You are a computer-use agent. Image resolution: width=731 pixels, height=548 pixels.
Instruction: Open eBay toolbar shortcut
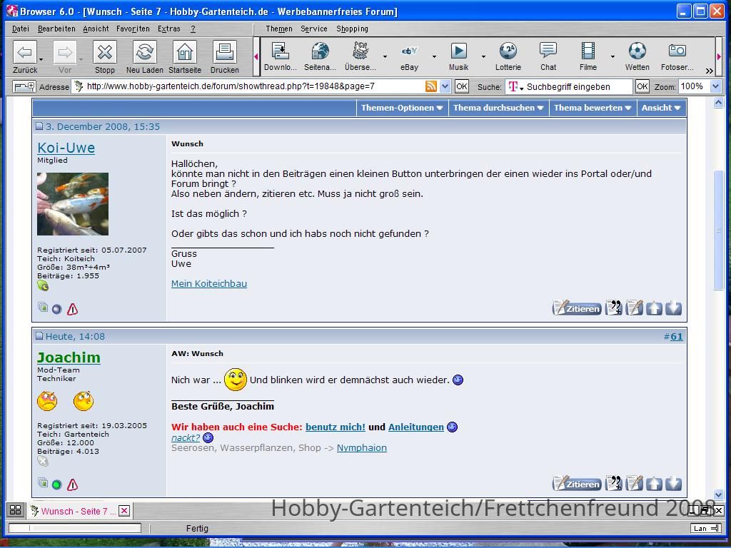409,51
